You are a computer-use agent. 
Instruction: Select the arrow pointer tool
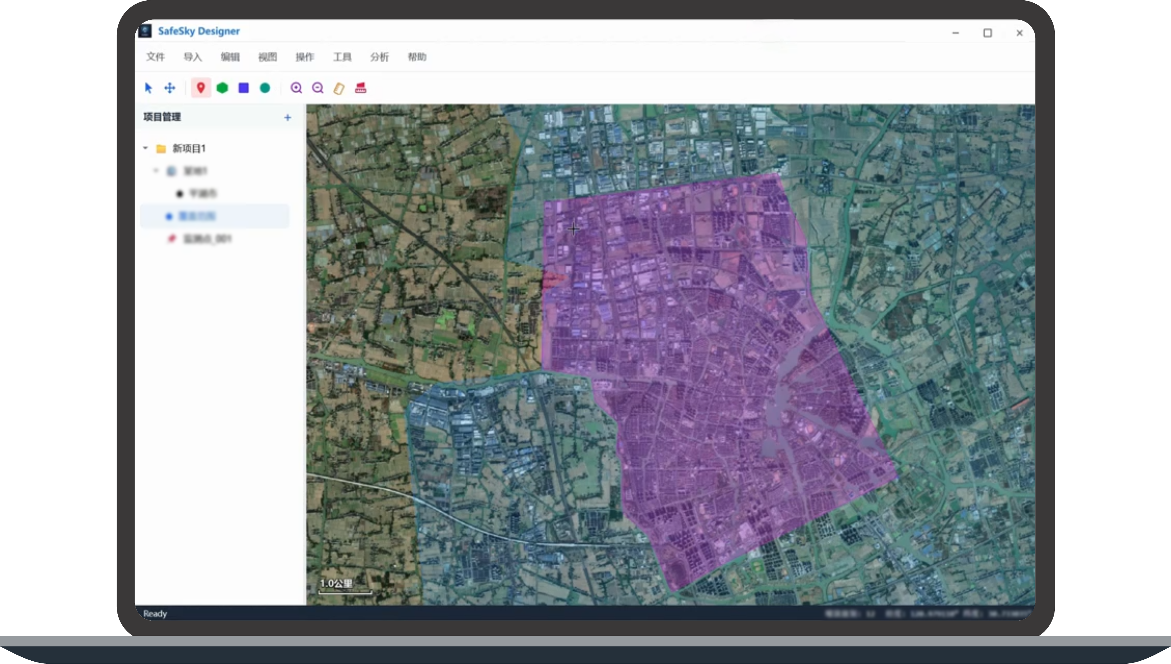(148, 88)
